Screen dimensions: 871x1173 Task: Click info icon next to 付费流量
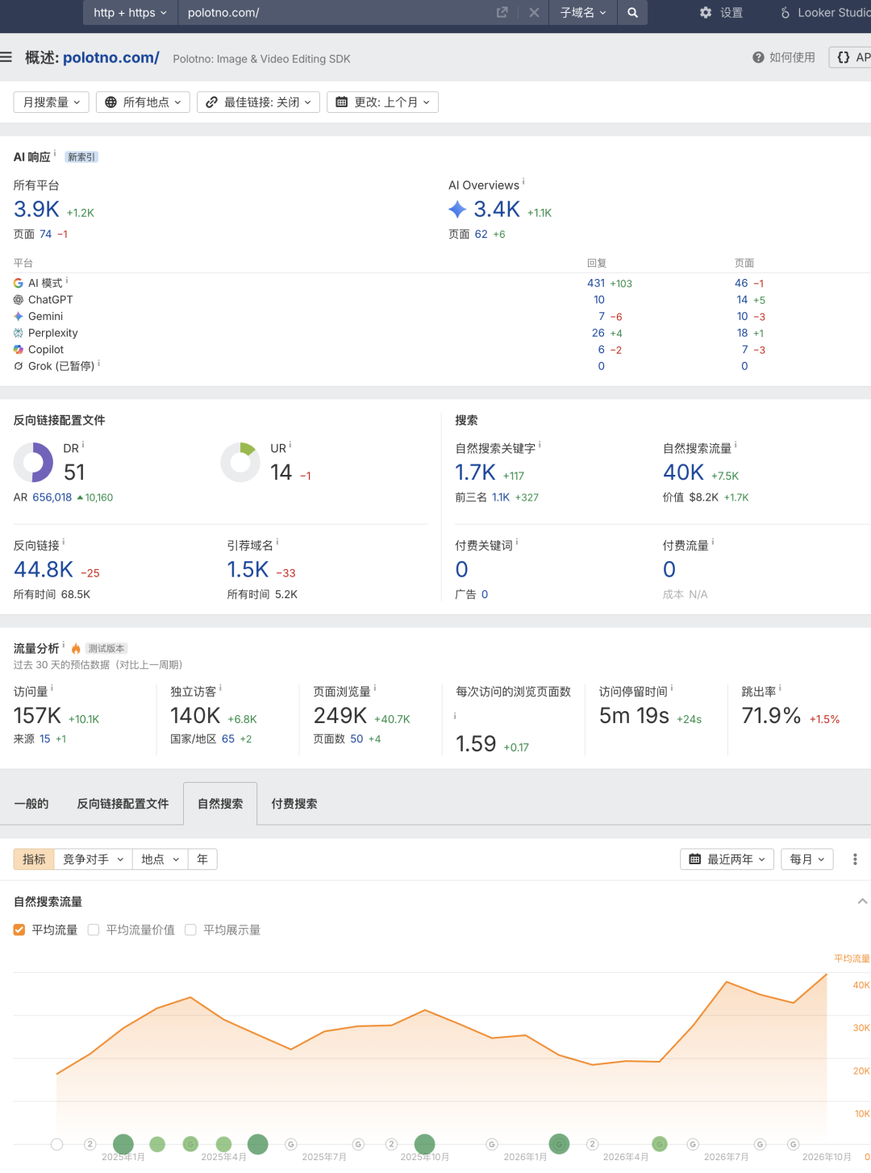point(713,542)
